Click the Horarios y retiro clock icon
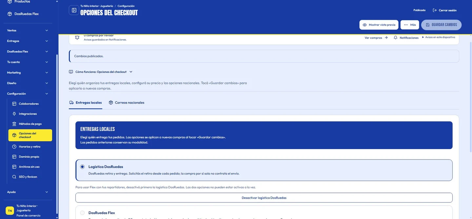The width and height of the screenshot is (472, 219). 14,147
